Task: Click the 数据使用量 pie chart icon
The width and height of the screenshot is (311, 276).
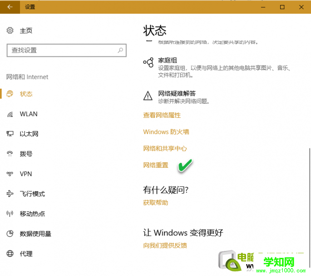Action: 10,233
